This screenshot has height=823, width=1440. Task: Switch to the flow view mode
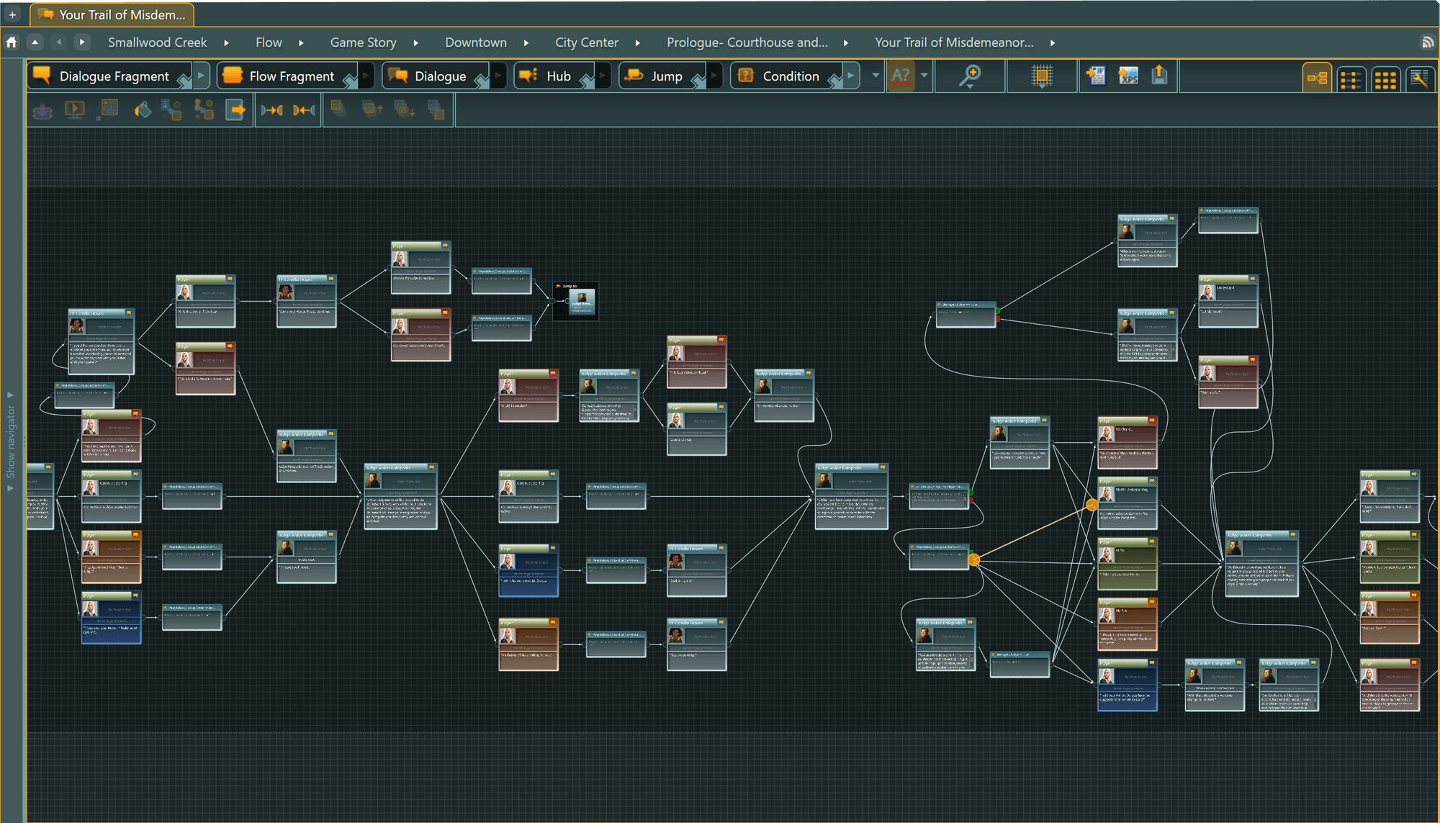click(1317, 78)
